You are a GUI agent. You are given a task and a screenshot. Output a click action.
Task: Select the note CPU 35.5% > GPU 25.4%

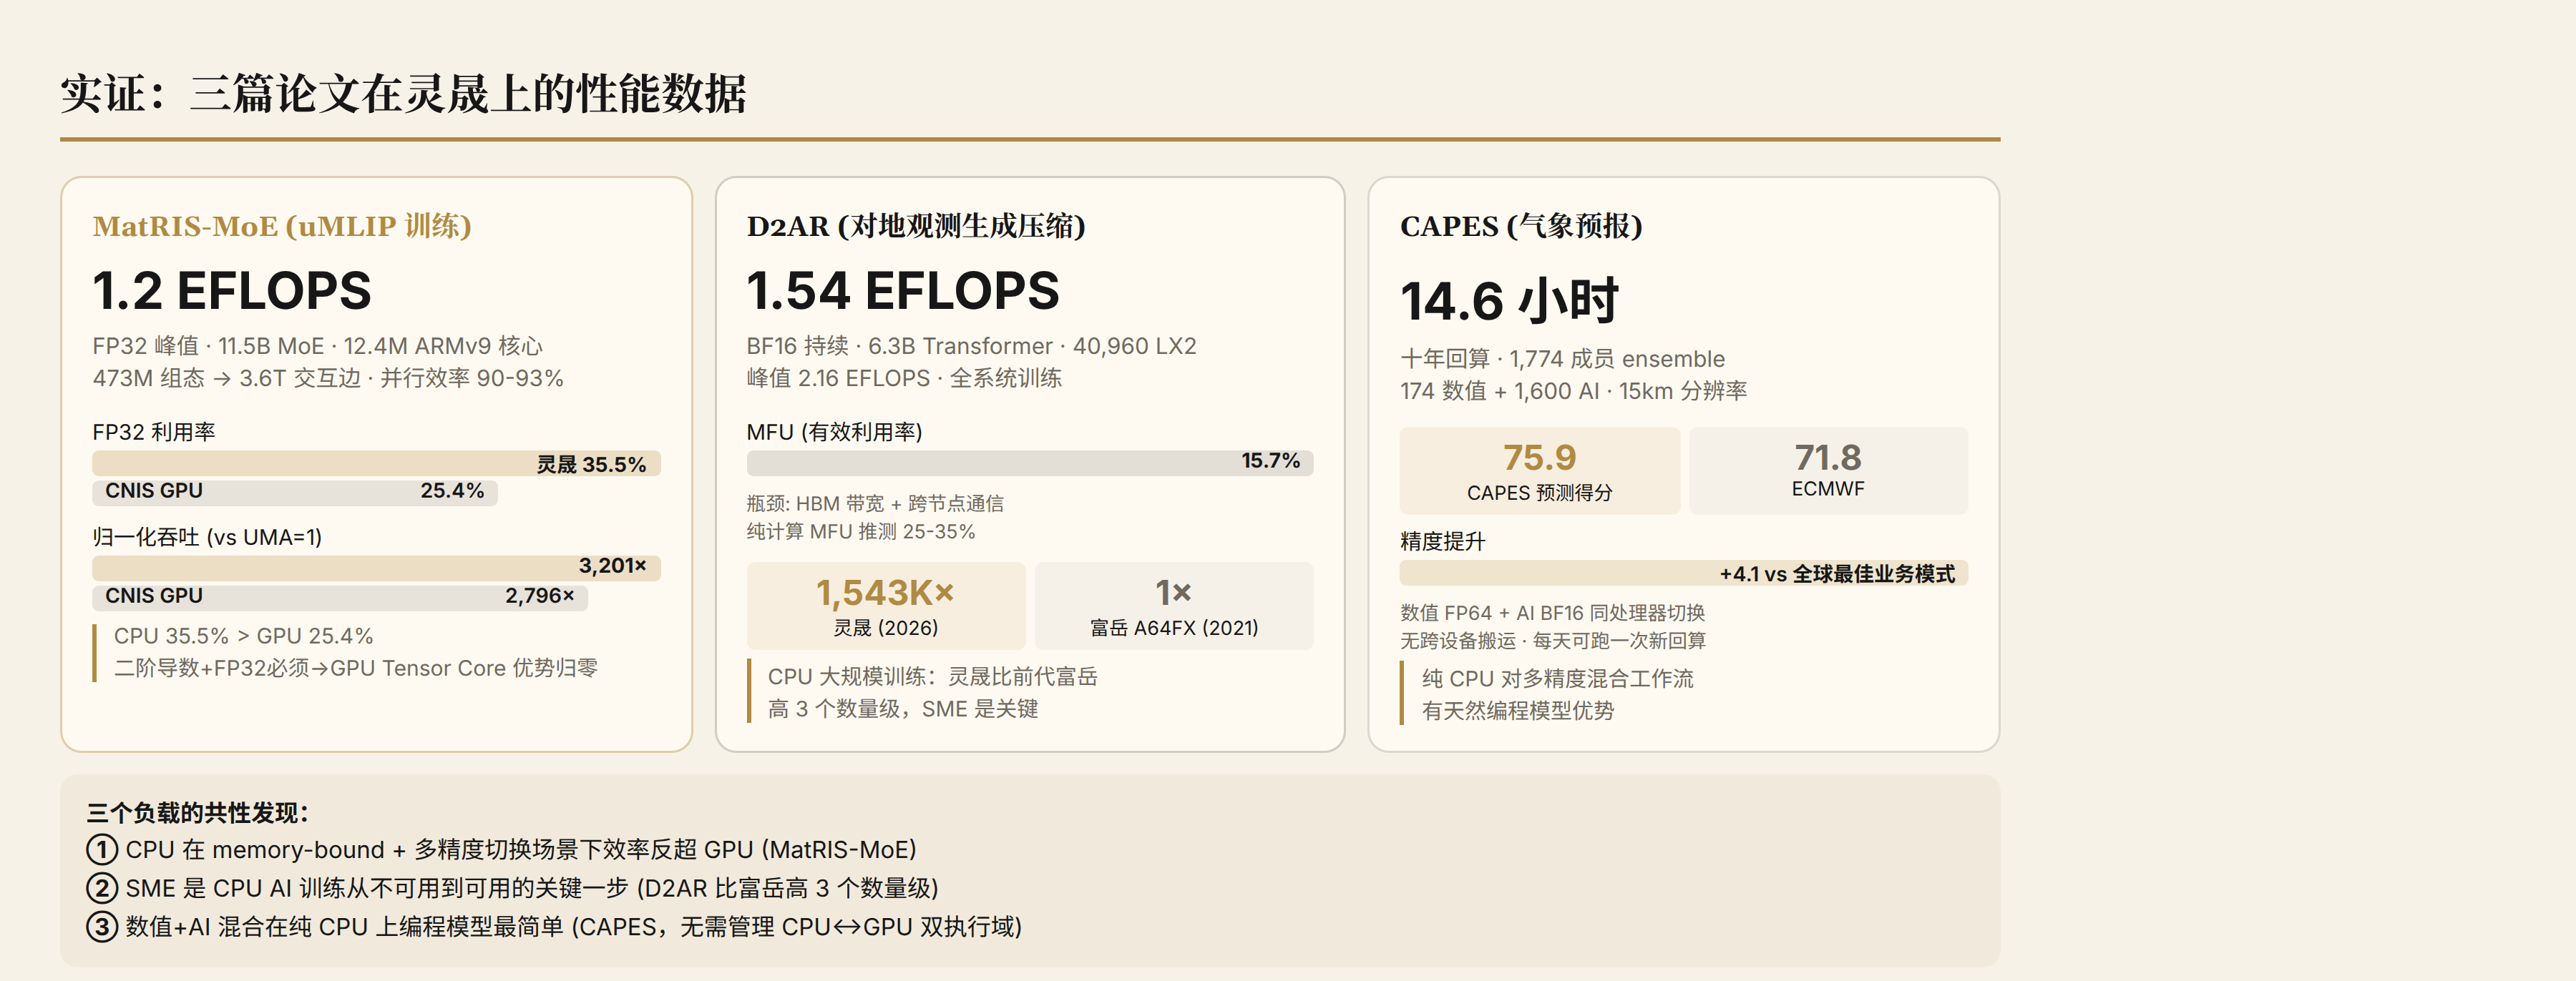[243, 636]
